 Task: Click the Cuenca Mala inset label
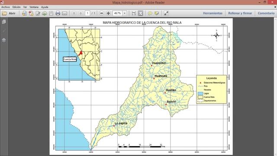click(70, 59)
